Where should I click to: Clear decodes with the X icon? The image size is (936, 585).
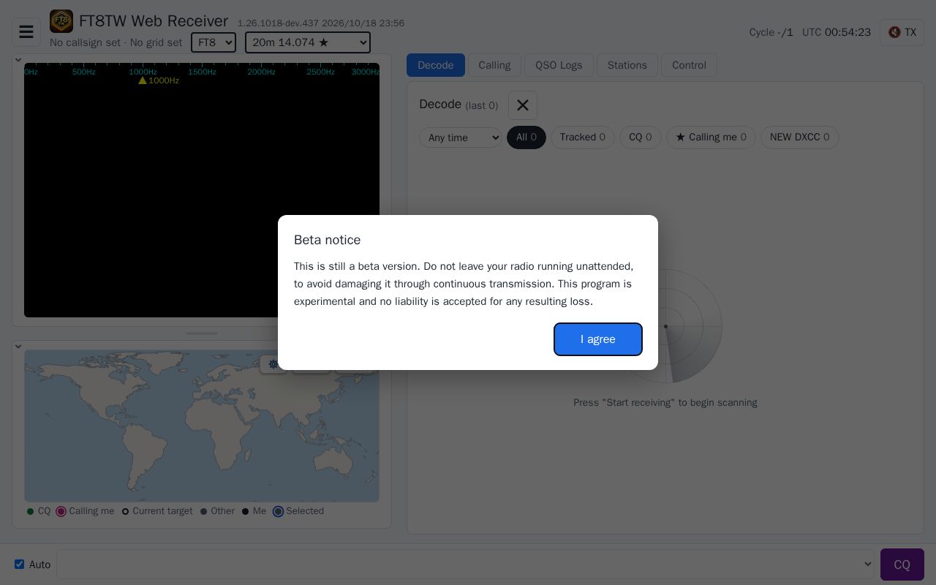pyautogui.click(x=523, y=105)
